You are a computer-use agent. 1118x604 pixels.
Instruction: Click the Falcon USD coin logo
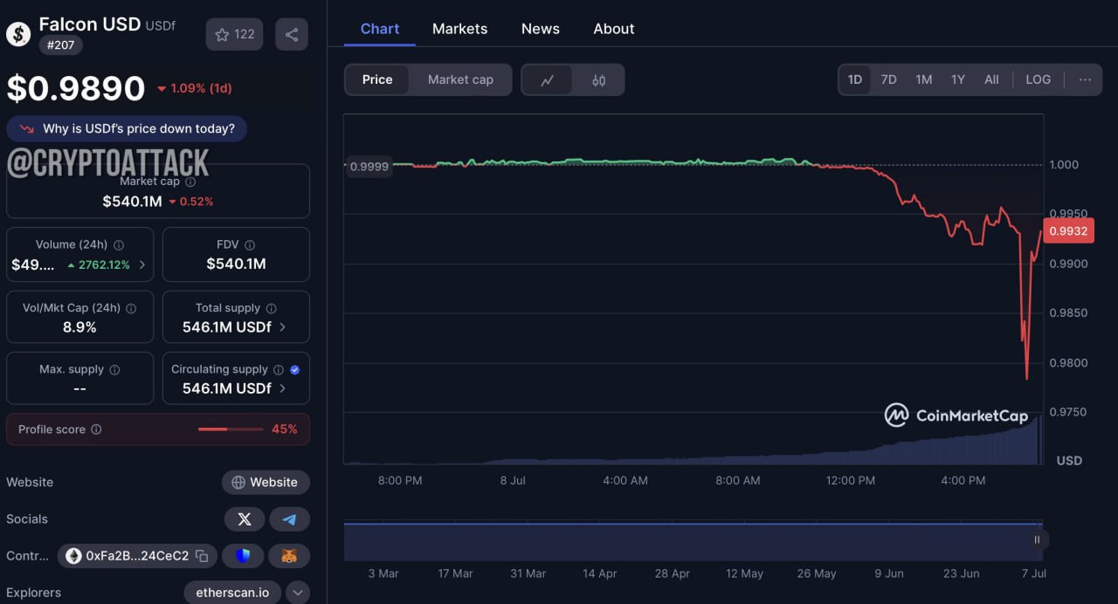pos(18,35)
